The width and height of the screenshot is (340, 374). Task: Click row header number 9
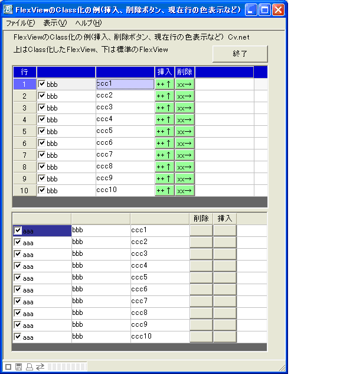coord(25,179)
